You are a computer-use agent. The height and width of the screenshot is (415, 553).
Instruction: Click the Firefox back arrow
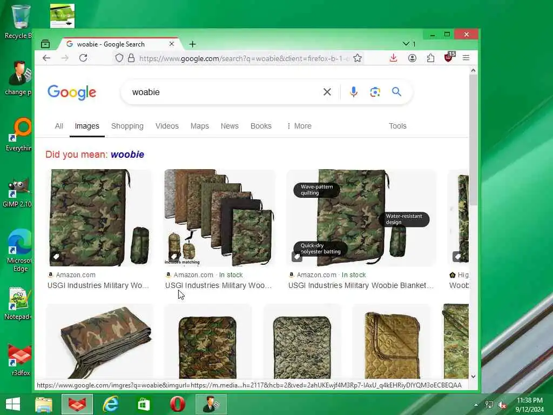tap(46, 58)
